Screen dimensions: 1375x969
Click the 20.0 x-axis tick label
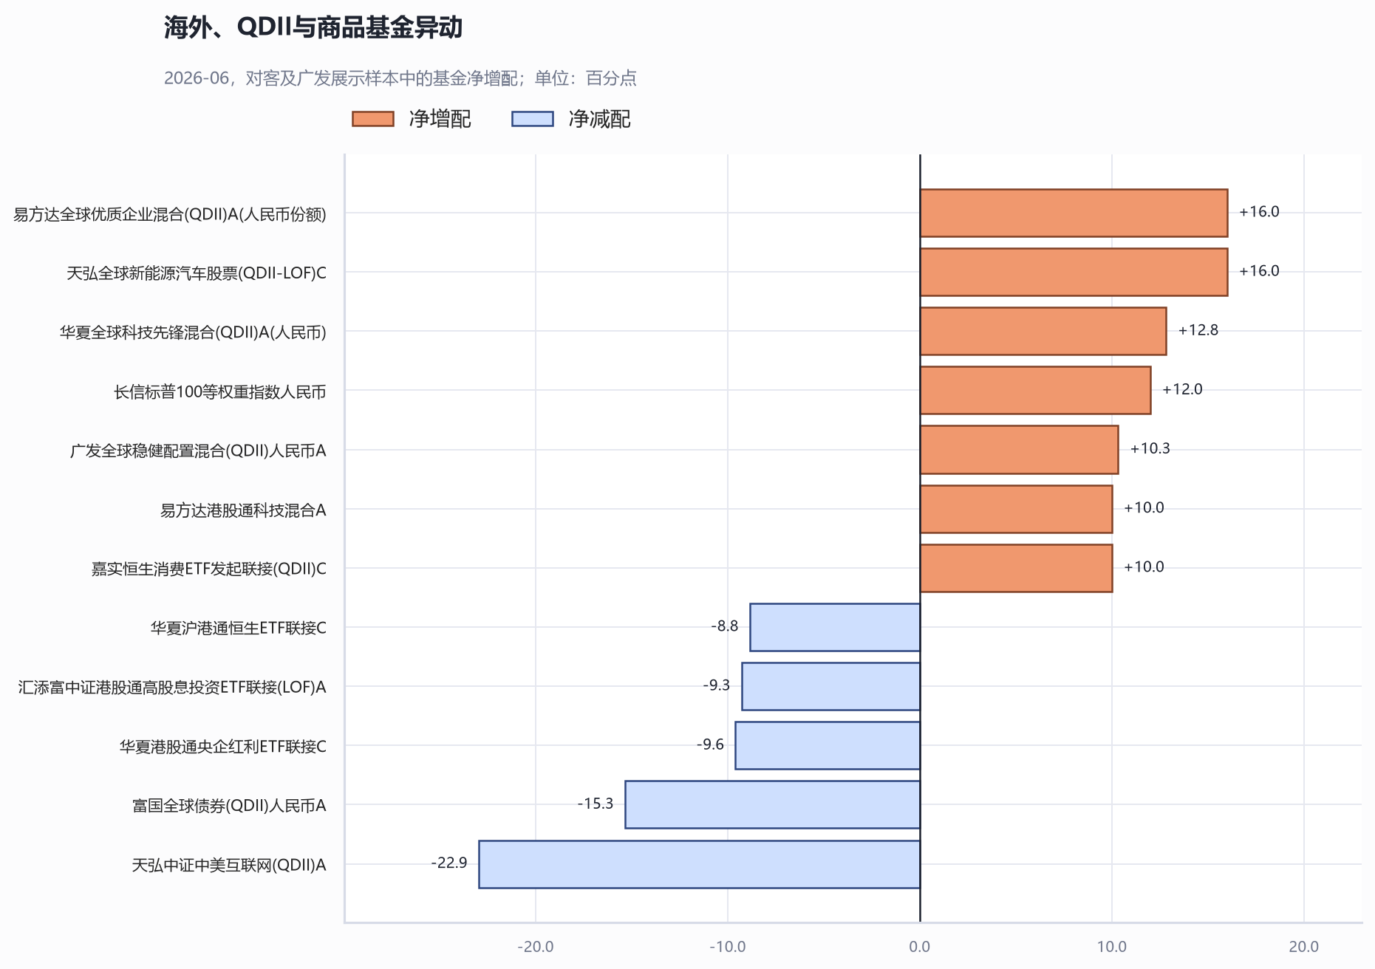[1304, 947]
